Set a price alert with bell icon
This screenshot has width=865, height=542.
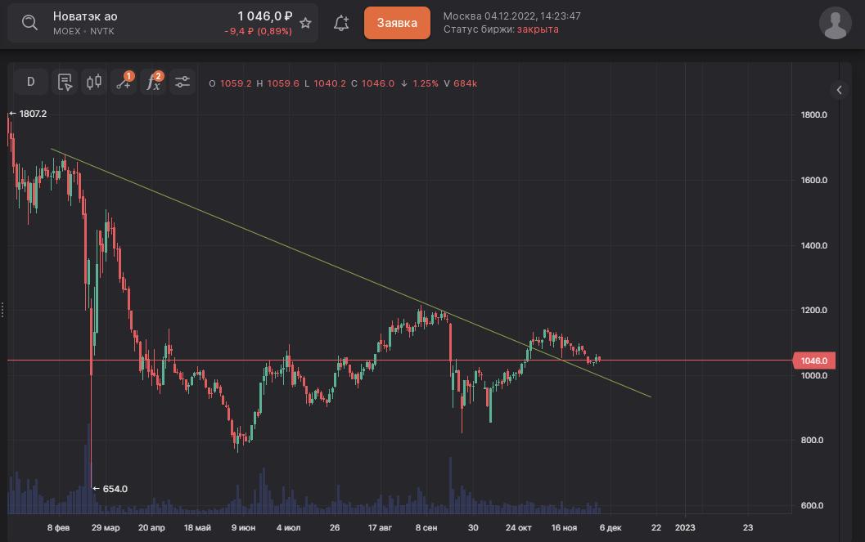tap(341, 23)
